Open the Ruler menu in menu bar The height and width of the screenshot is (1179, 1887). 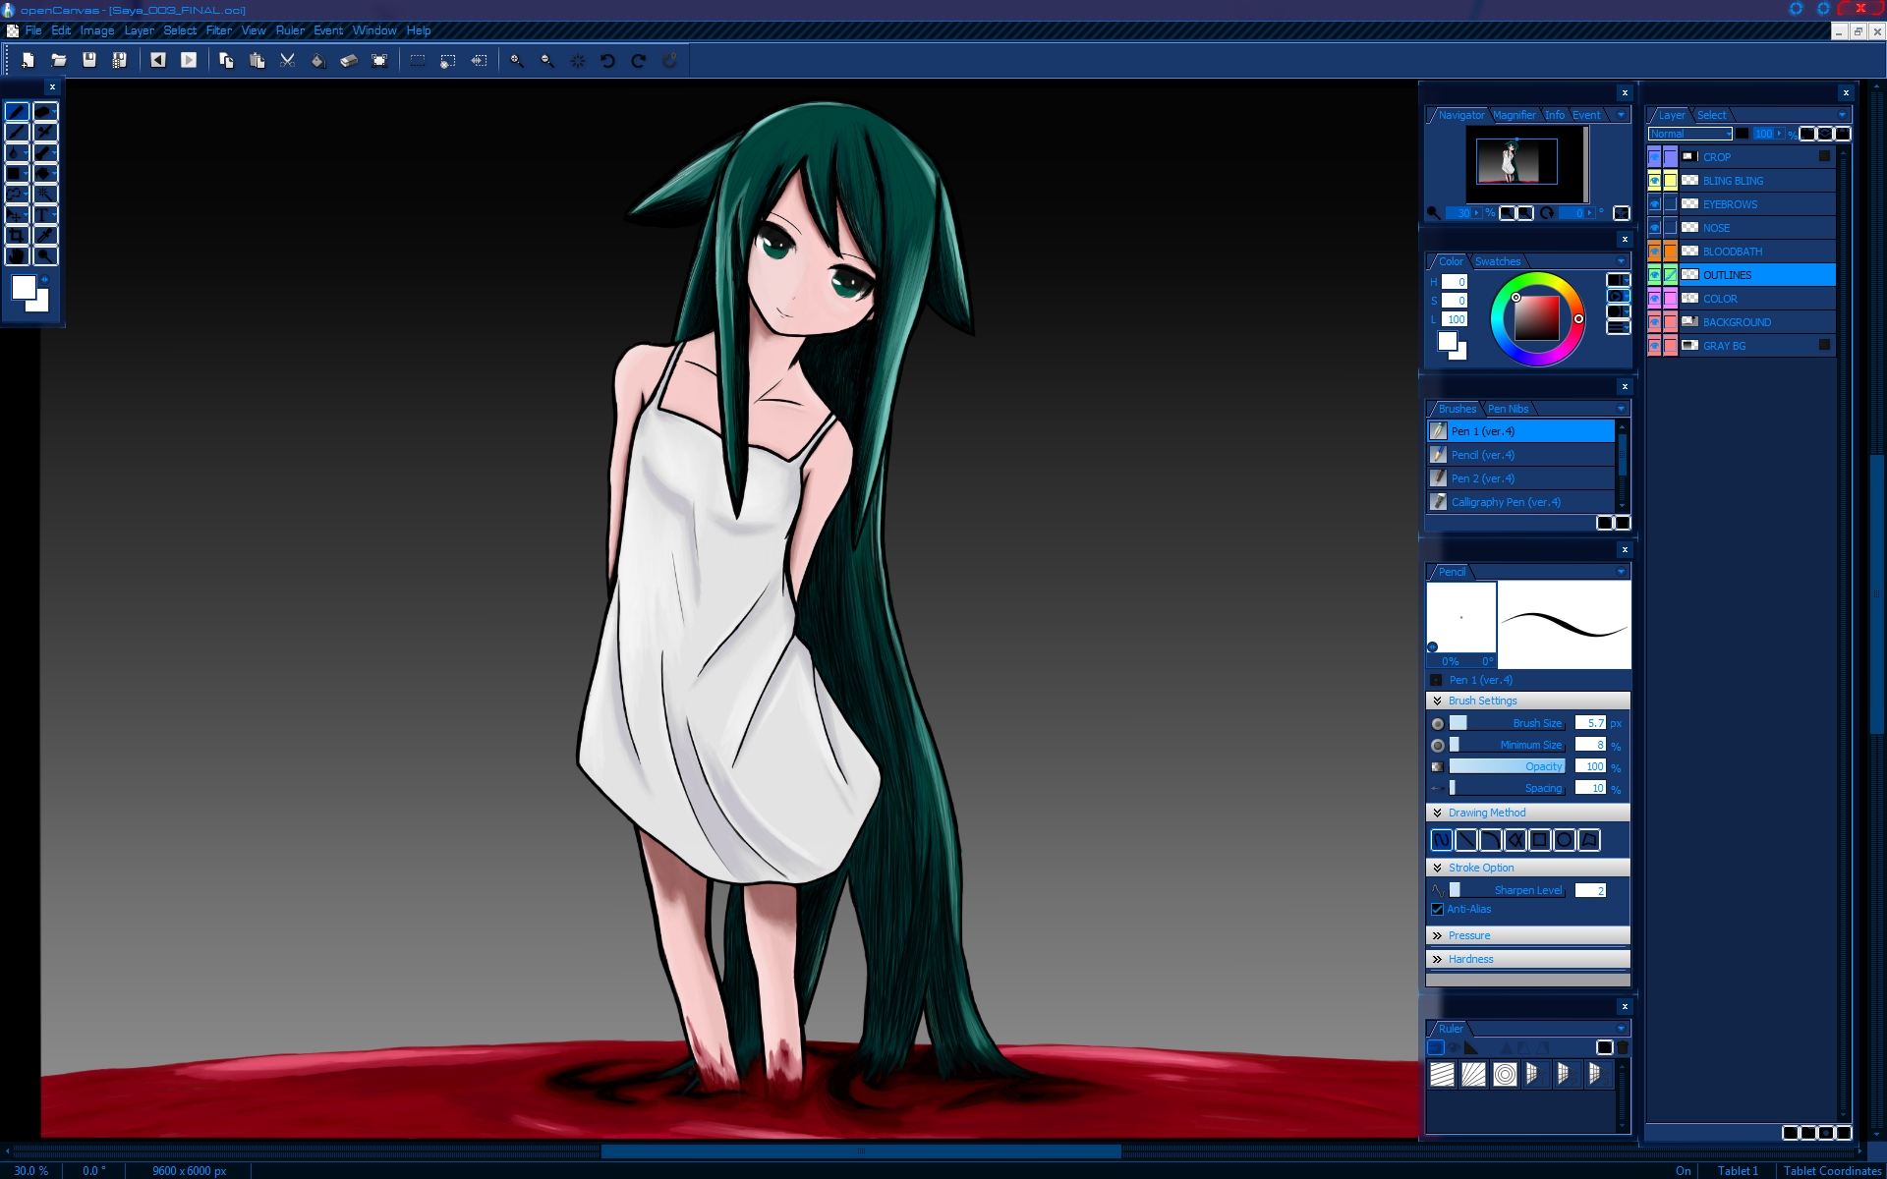pos(290,30)
